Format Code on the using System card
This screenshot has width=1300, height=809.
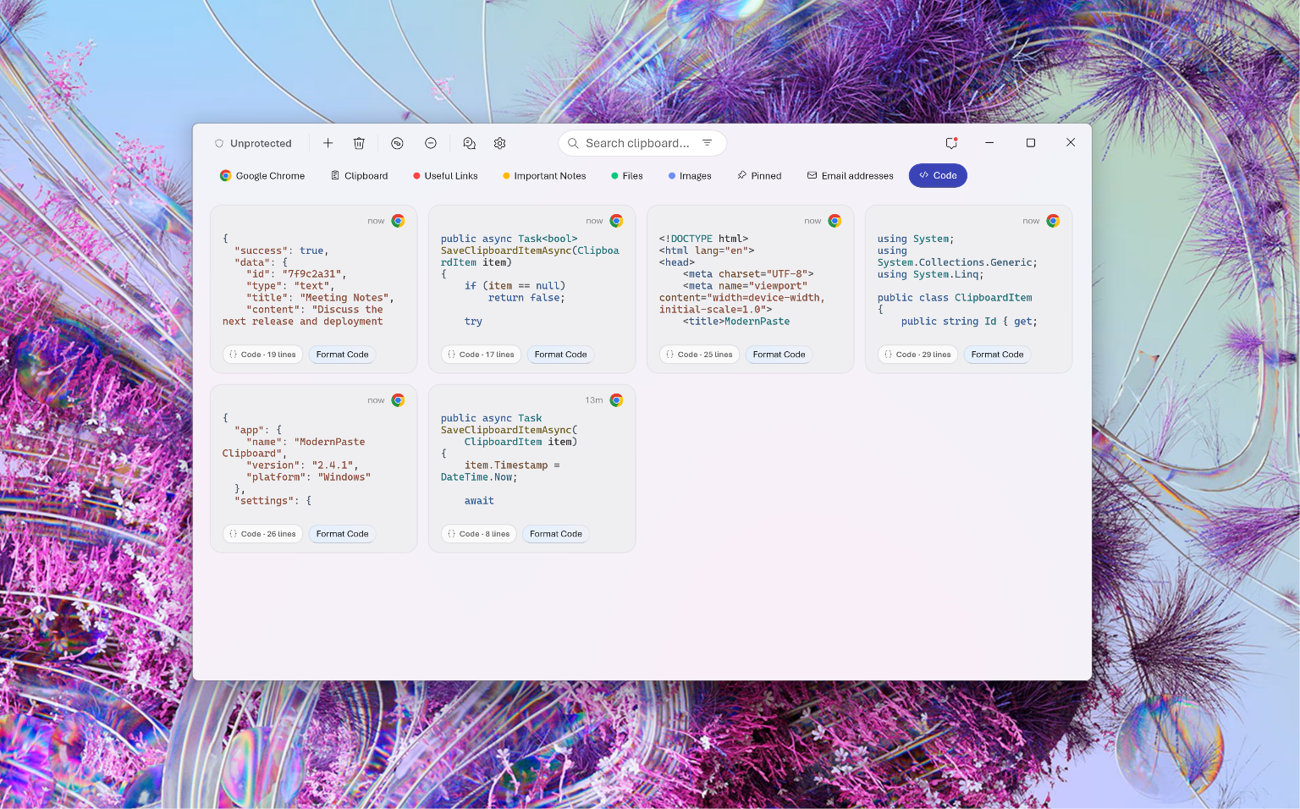tap(997, 355)
